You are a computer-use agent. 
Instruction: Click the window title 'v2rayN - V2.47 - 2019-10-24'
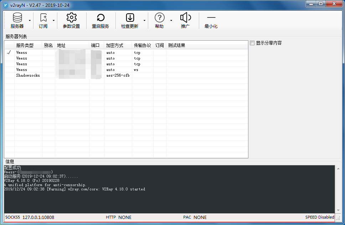pos(40,5)
